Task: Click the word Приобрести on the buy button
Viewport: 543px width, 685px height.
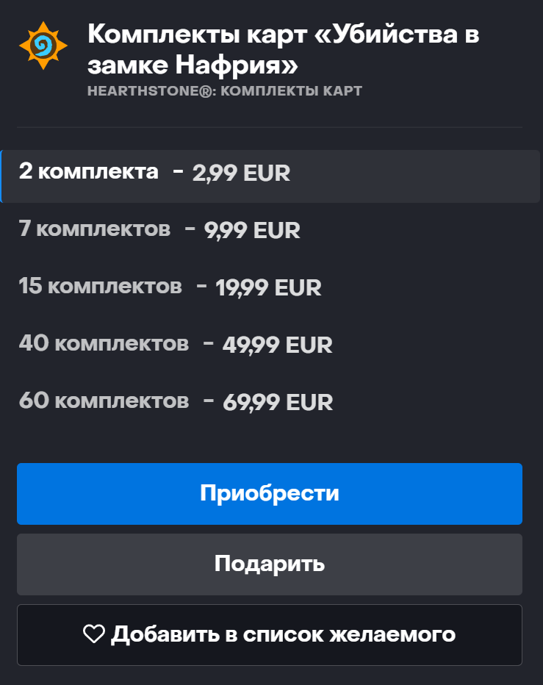Action: tap(270, 493)
